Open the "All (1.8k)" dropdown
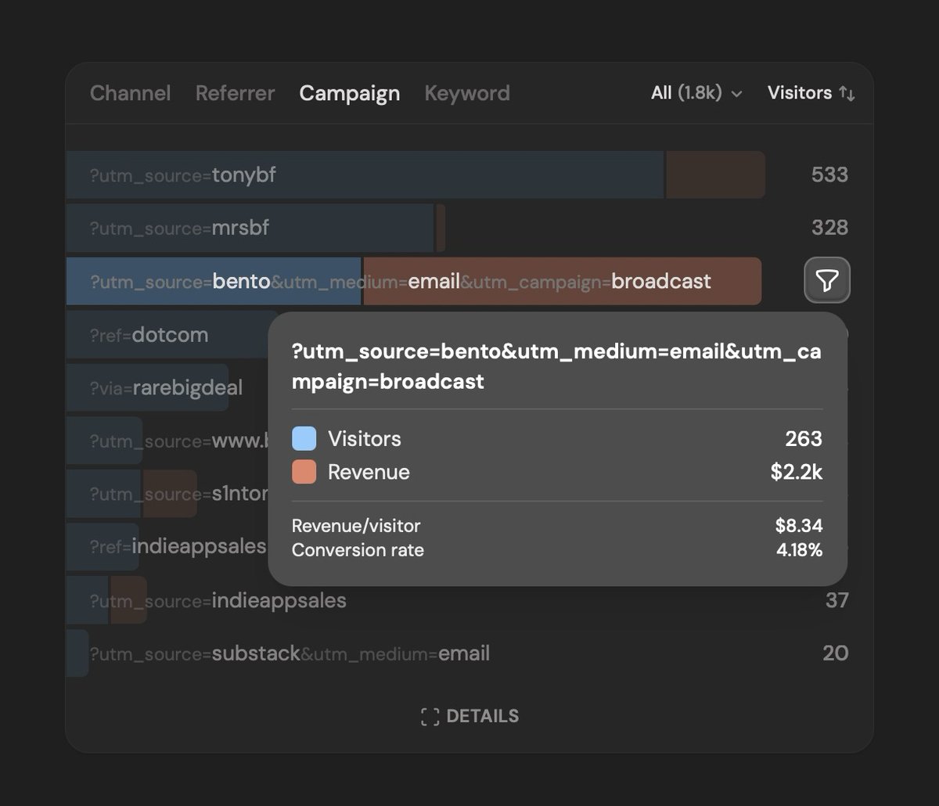 pos(695,93)
